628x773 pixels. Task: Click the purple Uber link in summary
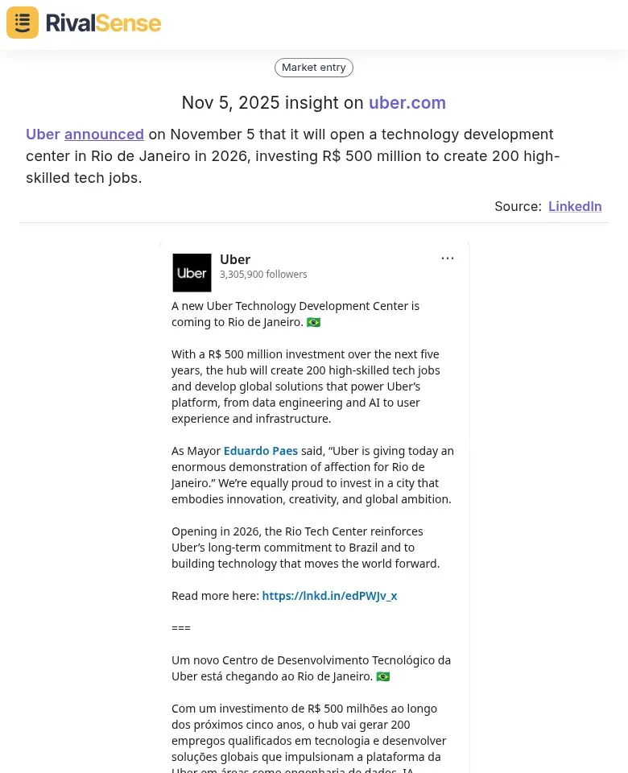click(x=43, y=134)
